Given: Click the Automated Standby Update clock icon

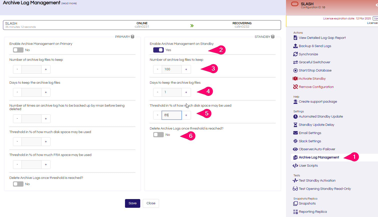Looking at the screenshot, I should [x=295, y=117].
